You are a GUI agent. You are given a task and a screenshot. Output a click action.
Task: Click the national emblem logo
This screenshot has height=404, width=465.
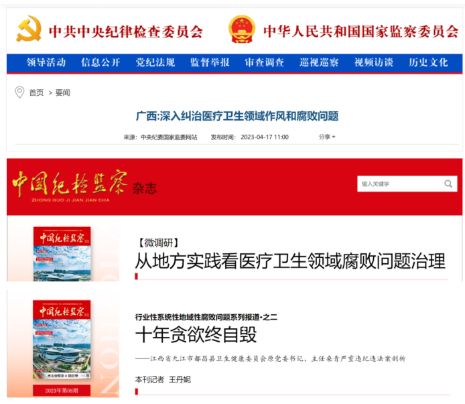click(x=242, y=29)
